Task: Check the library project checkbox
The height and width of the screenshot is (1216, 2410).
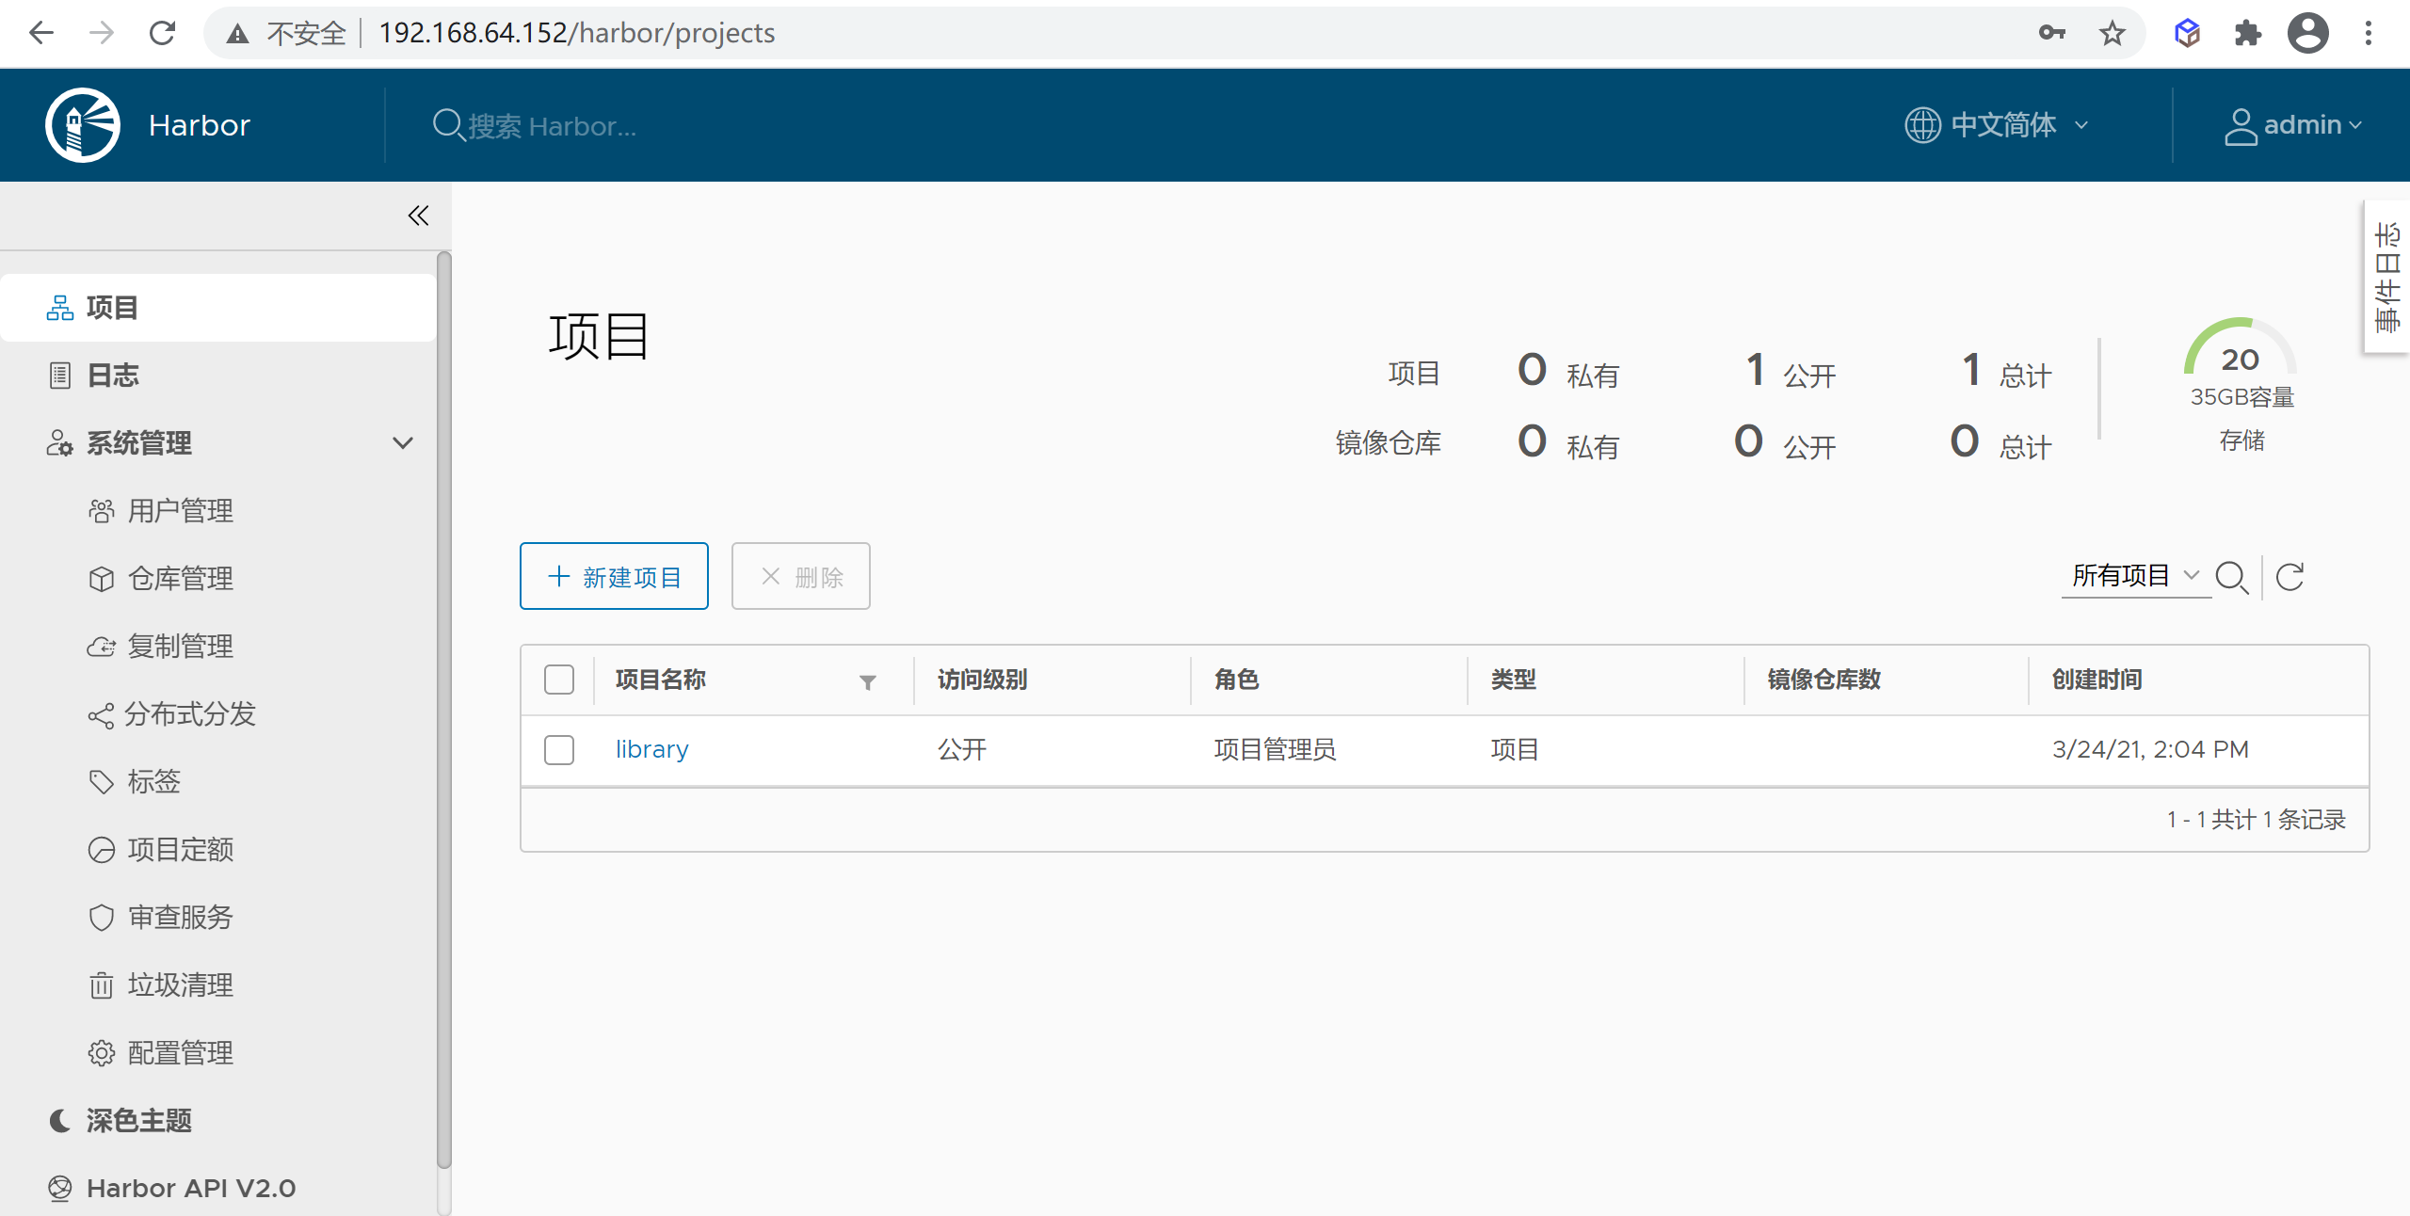Action: (x=559, y=750)
